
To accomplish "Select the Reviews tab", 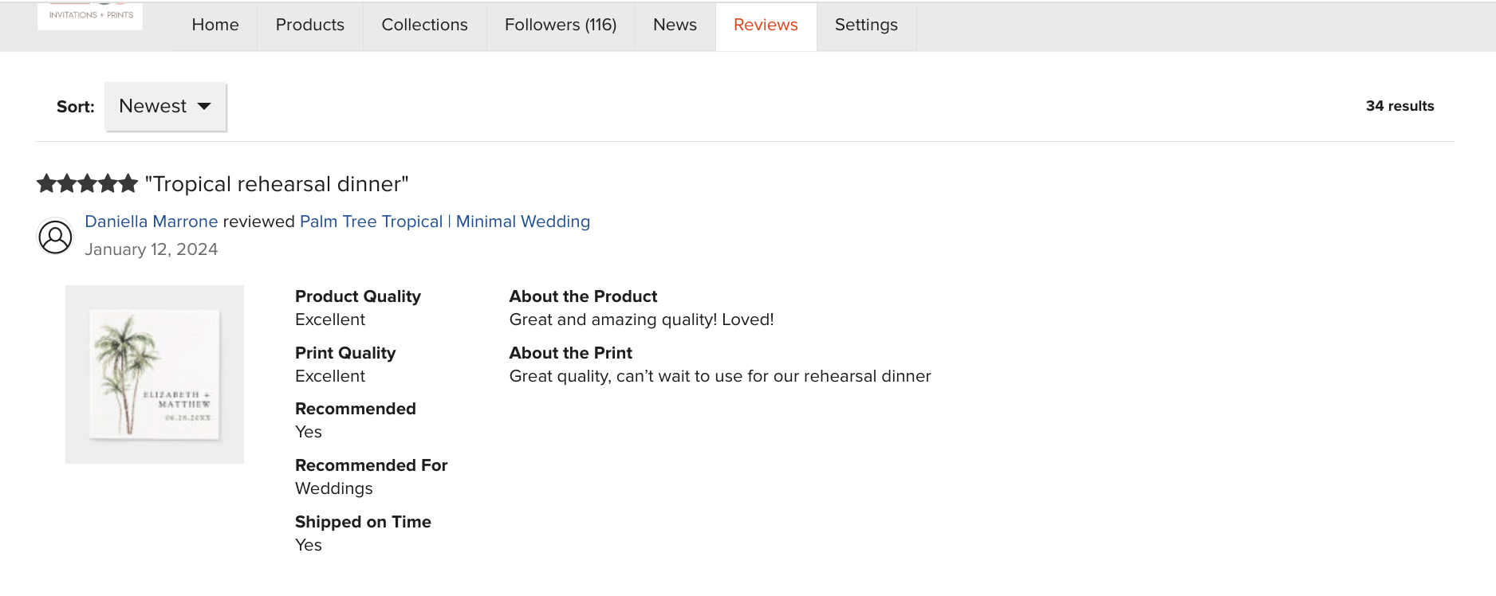I will [x=766, y=25].
